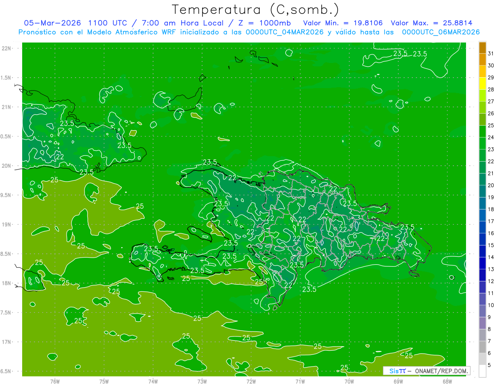Click the "31" value on color legend
Image resolution: width=502 pixels, height=387 pixels.
[491, 53]
